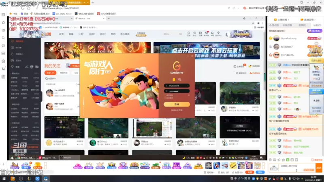This screenshot has height=182, width=324.
Task: Switch to 本周贡献 tab in ranking panel
Action: point(288,25)
